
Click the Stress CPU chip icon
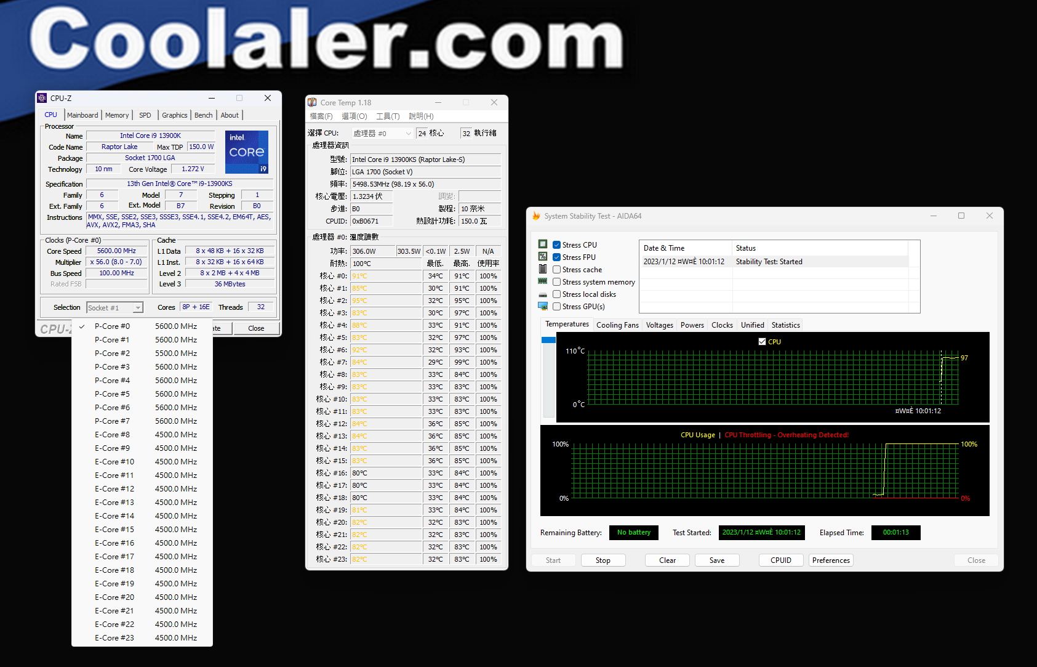pos(543,244)
